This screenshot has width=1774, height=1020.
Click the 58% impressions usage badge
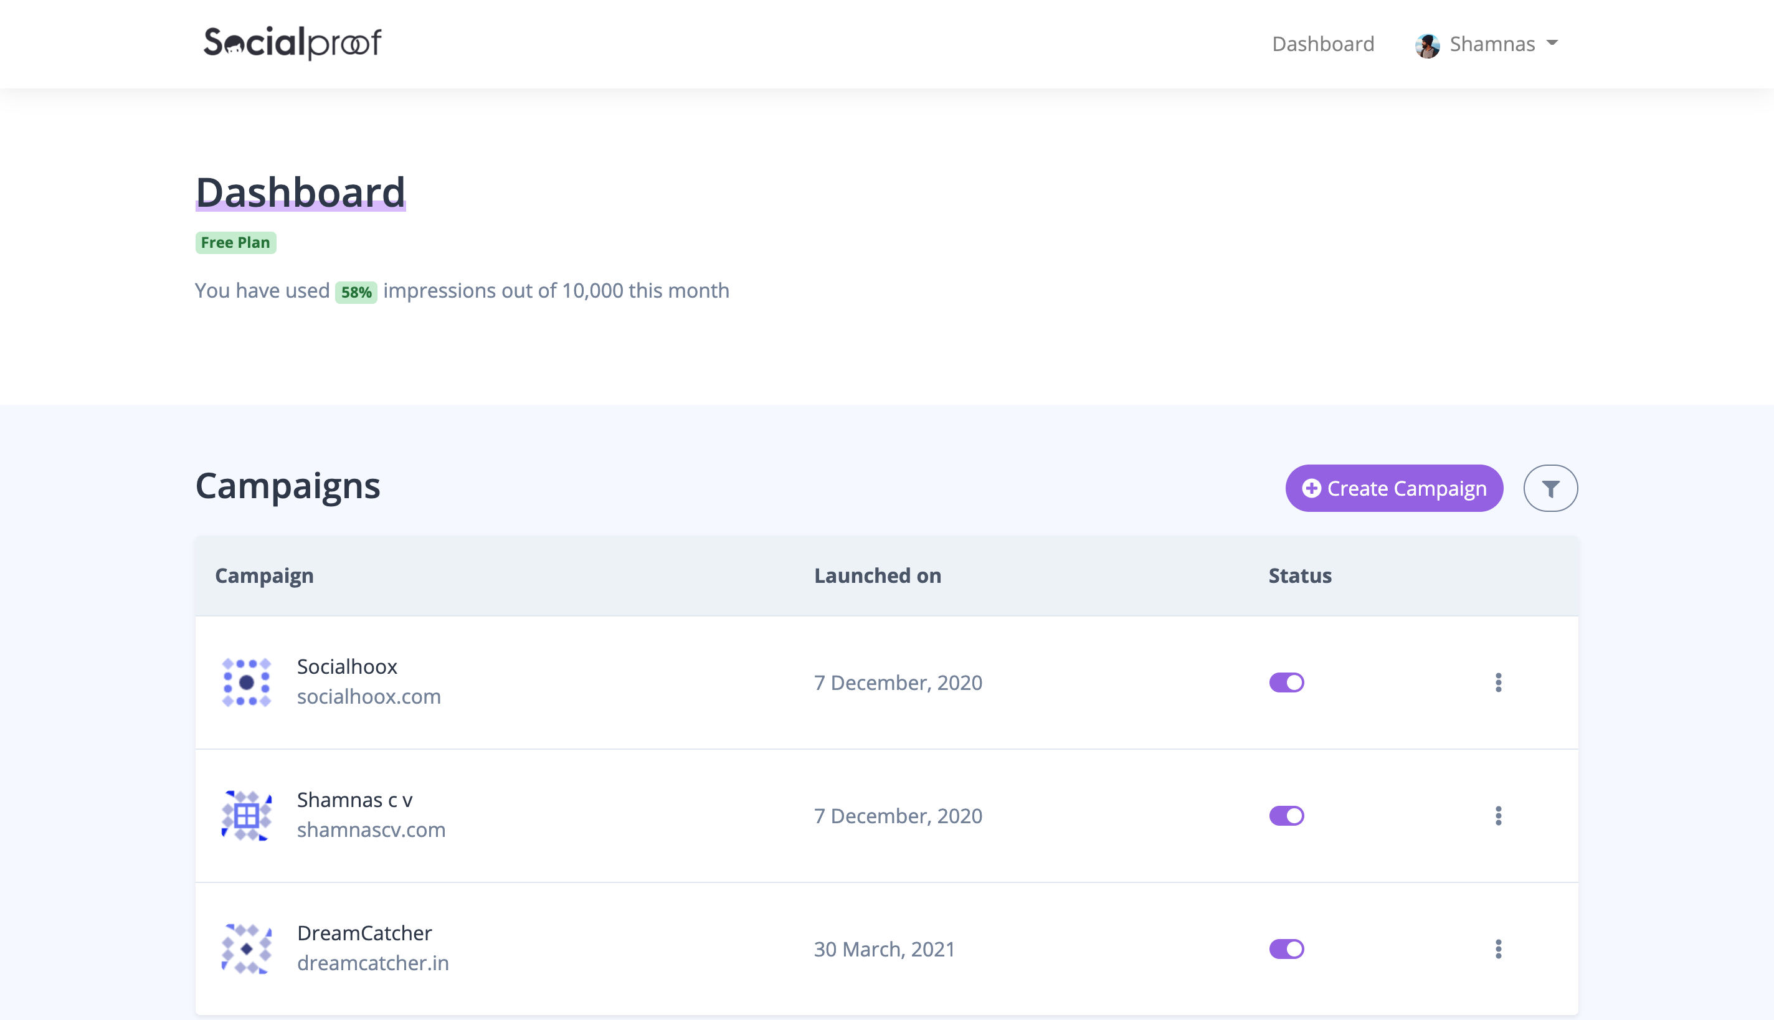(x=356, y=292)
